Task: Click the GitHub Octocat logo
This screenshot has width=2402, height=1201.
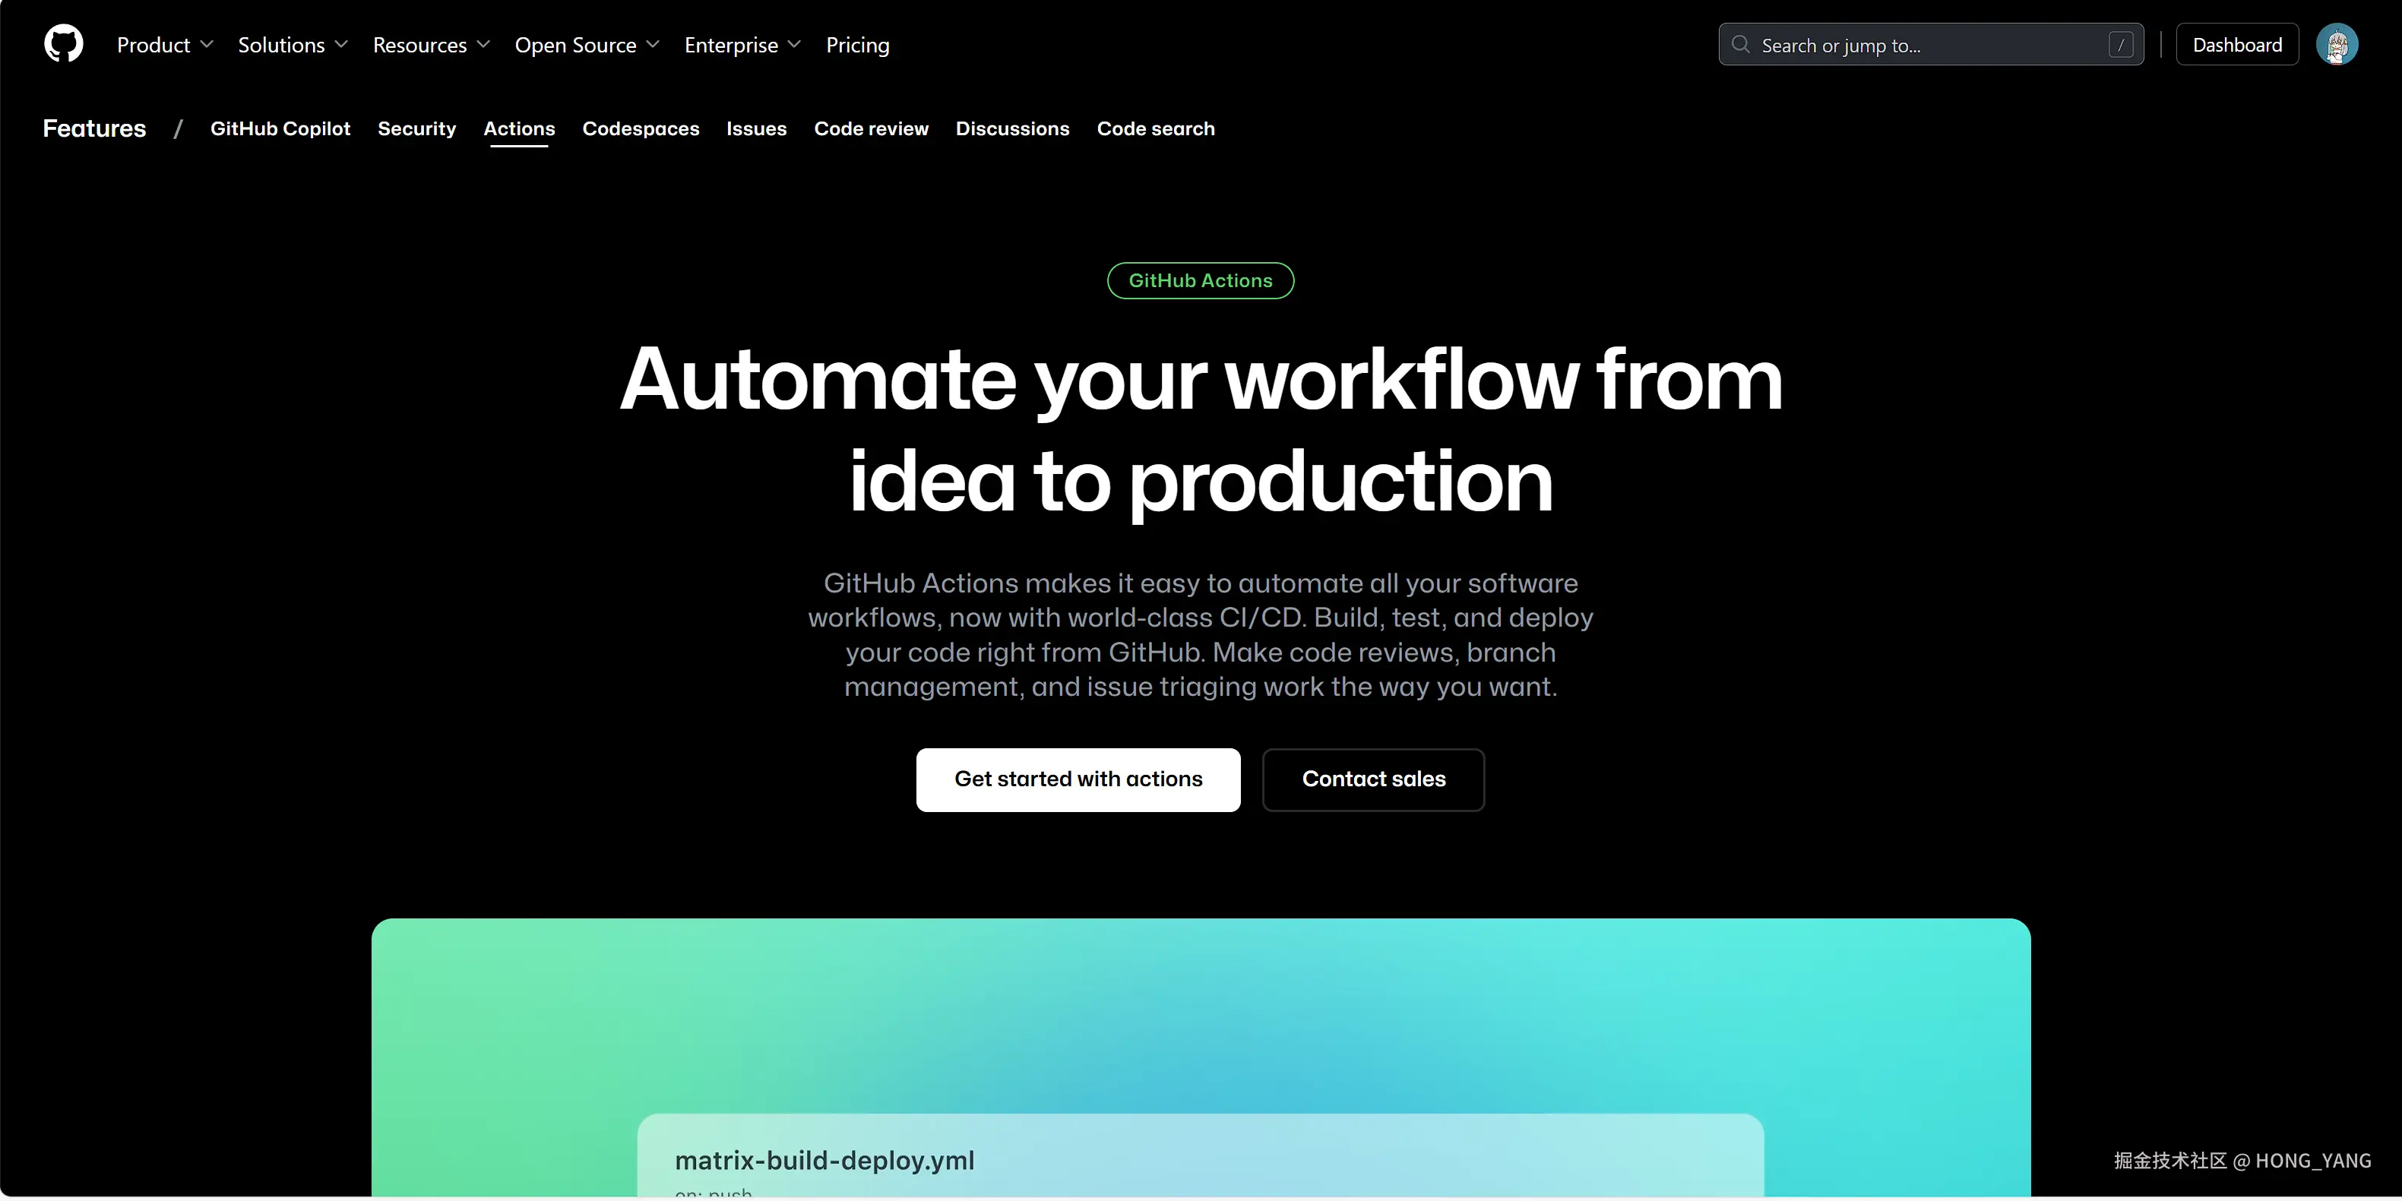Action: pos(63,44)
